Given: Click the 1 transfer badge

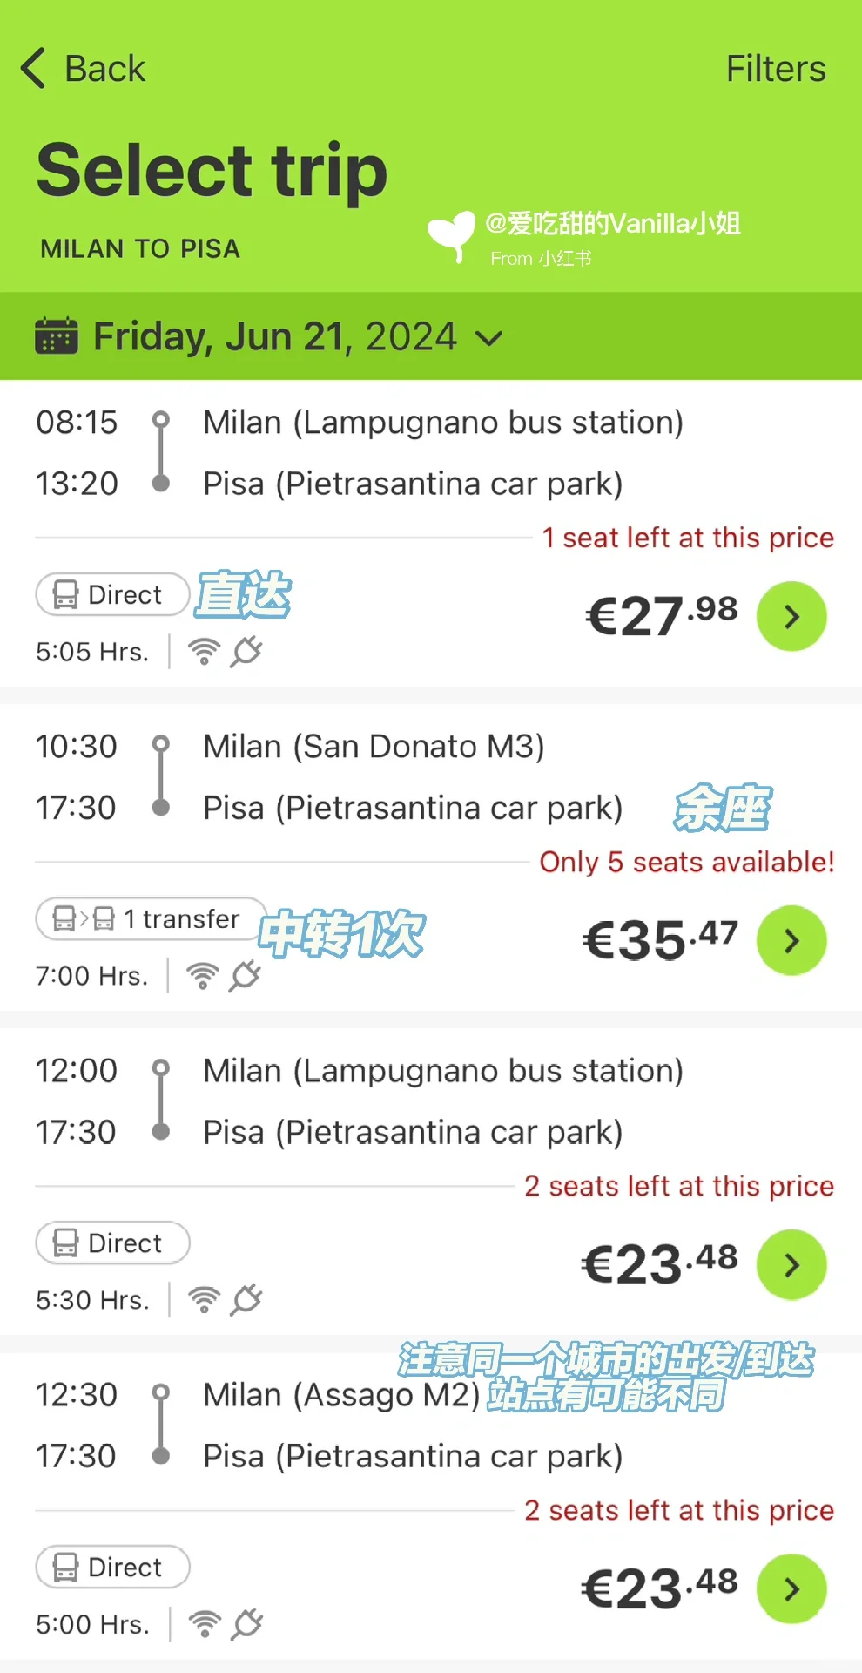Looking at the screenshot, I should (150, 919).
